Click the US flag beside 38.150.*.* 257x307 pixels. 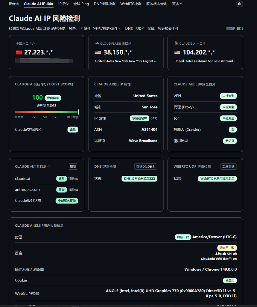pyautogui.click(x=98, y=52)
